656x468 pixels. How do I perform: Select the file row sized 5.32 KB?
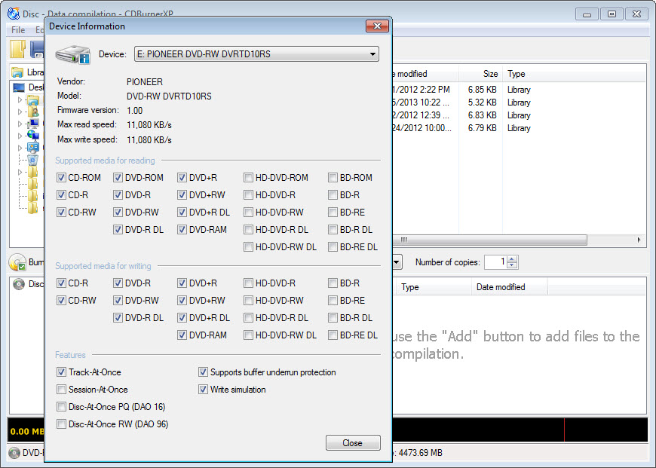point(518,102)
